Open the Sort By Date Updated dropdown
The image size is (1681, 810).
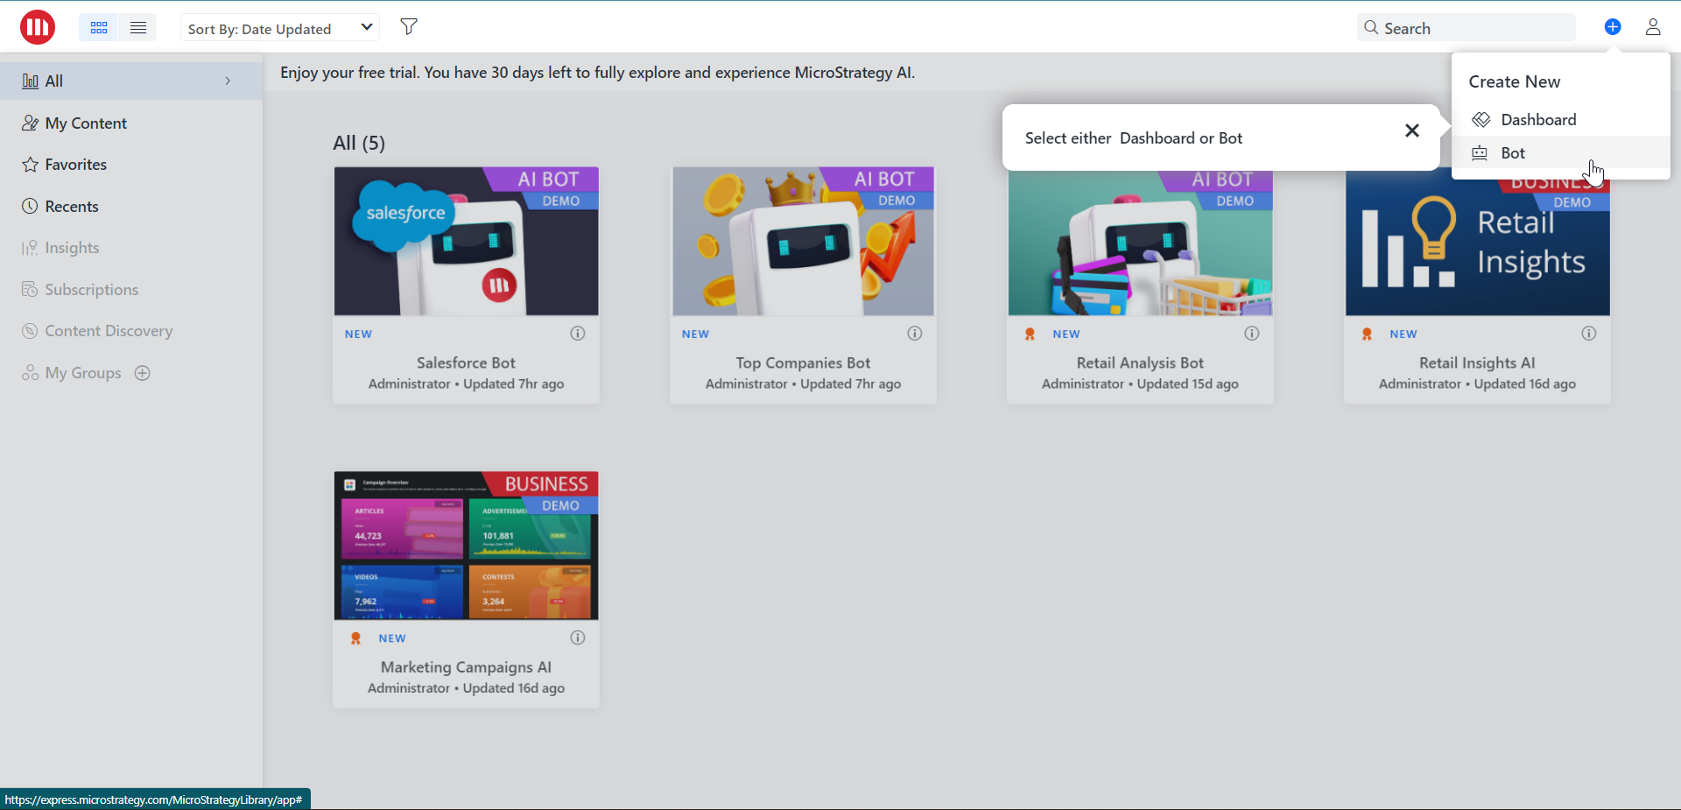pos(280,28)
